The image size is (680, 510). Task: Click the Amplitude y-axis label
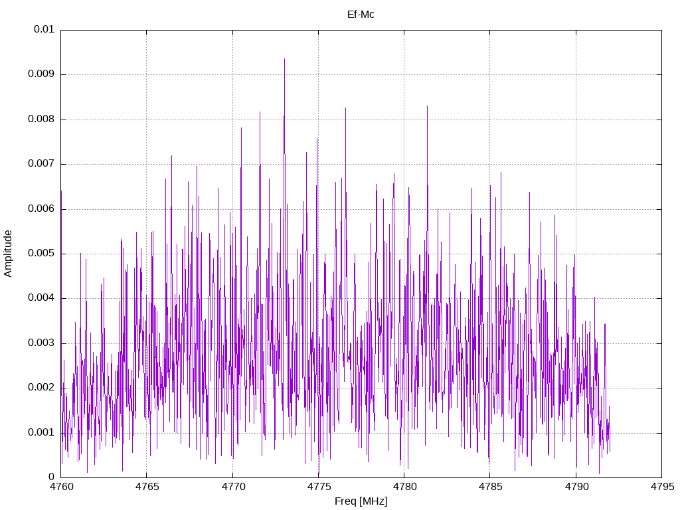click(8, 254)
